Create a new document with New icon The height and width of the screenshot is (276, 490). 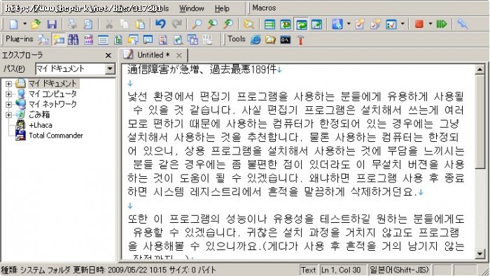14,24
